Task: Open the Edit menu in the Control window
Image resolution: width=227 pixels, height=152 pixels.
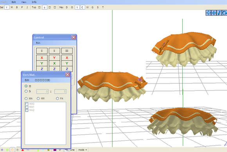Action: (38, 43)
